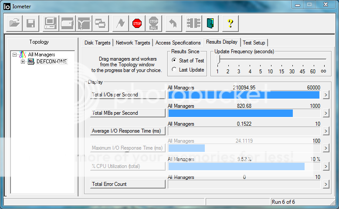Collapse the All Managers tree node
339x209 pixels.
[15, 55]
